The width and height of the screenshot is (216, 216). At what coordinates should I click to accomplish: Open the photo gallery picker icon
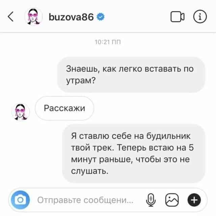click(172, 200)
